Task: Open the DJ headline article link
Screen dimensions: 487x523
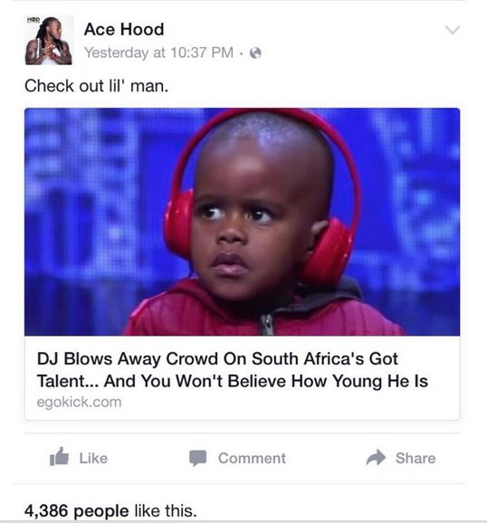Action: tap(233, 370)
